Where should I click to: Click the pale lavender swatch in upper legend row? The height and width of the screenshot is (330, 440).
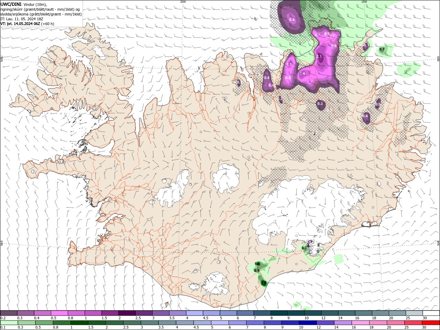pyautogui.click(x=194, y=313)
